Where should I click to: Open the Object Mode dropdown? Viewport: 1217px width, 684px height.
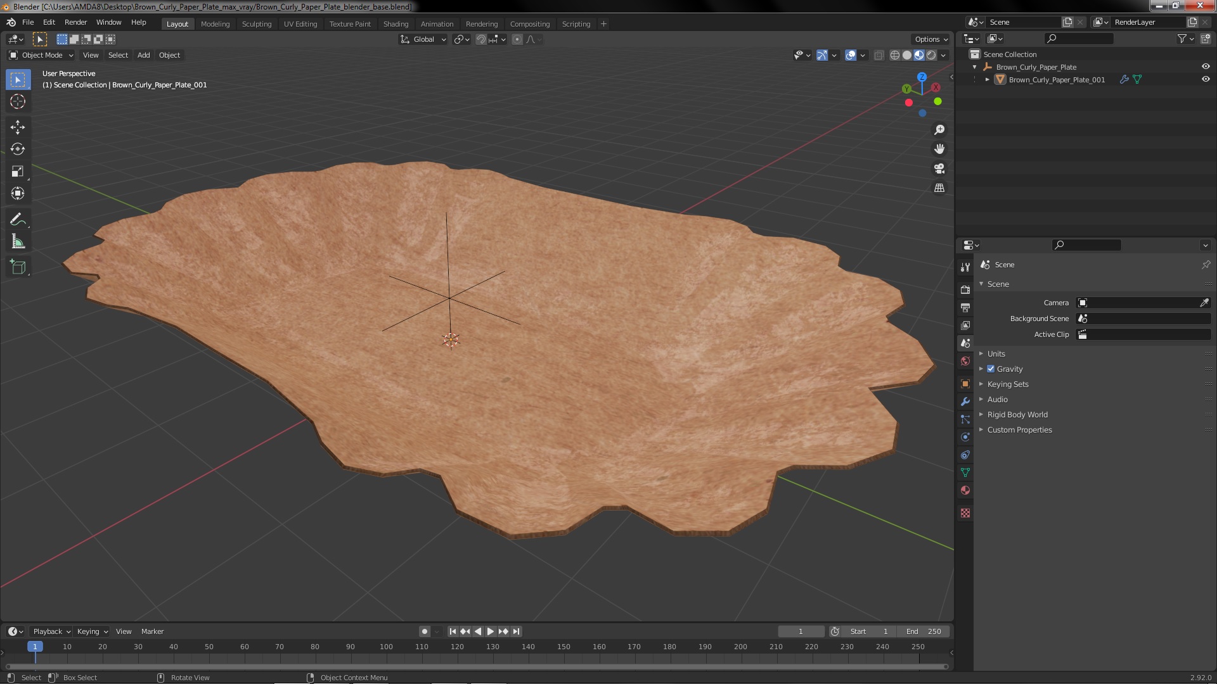point(41,55)
